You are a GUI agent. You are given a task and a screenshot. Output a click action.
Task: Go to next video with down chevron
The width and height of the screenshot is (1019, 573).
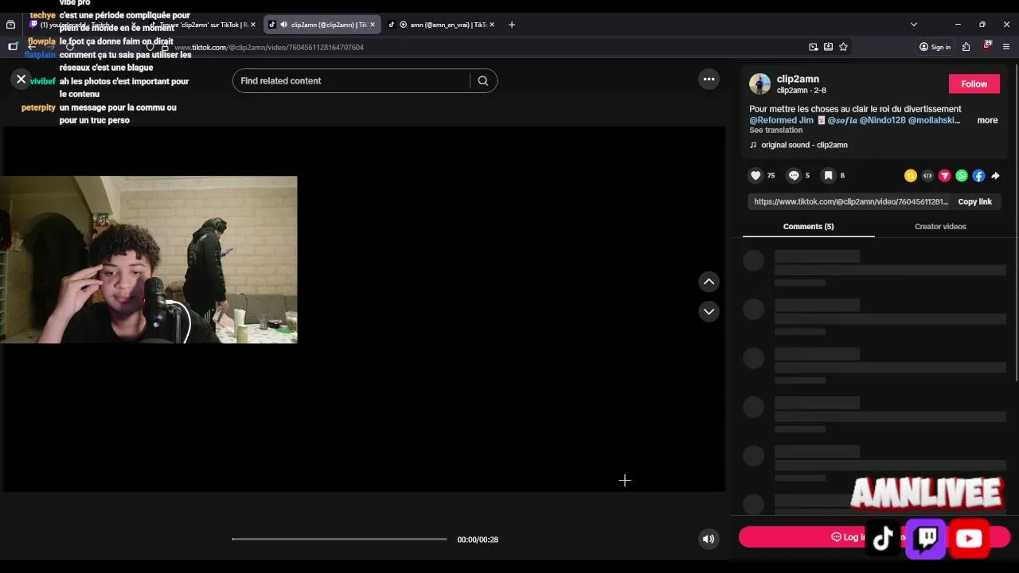point(709,311)
